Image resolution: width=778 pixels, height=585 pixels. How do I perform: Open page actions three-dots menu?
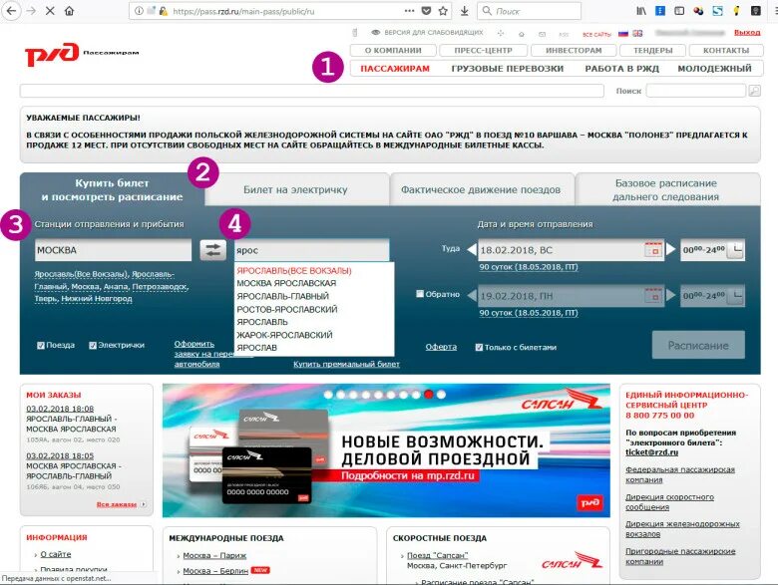(x=409, y=10)
